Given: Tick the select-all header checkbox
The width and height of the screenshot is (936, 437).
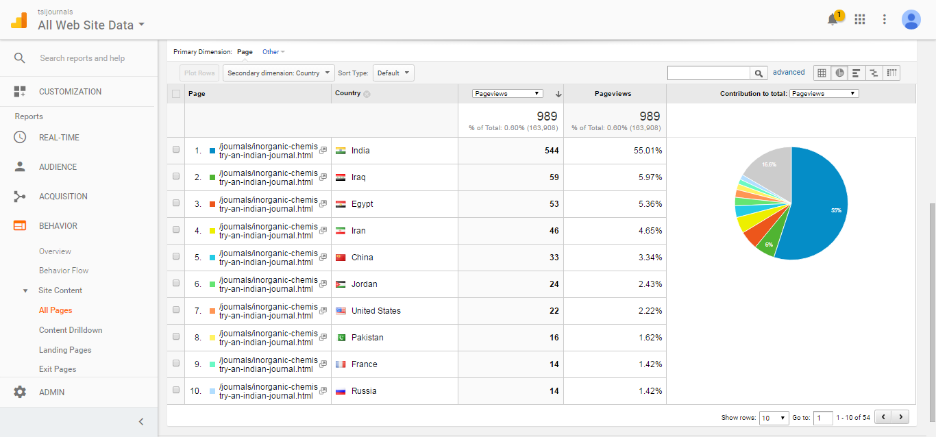Looking at the screenshot, I should pos(176,94).
